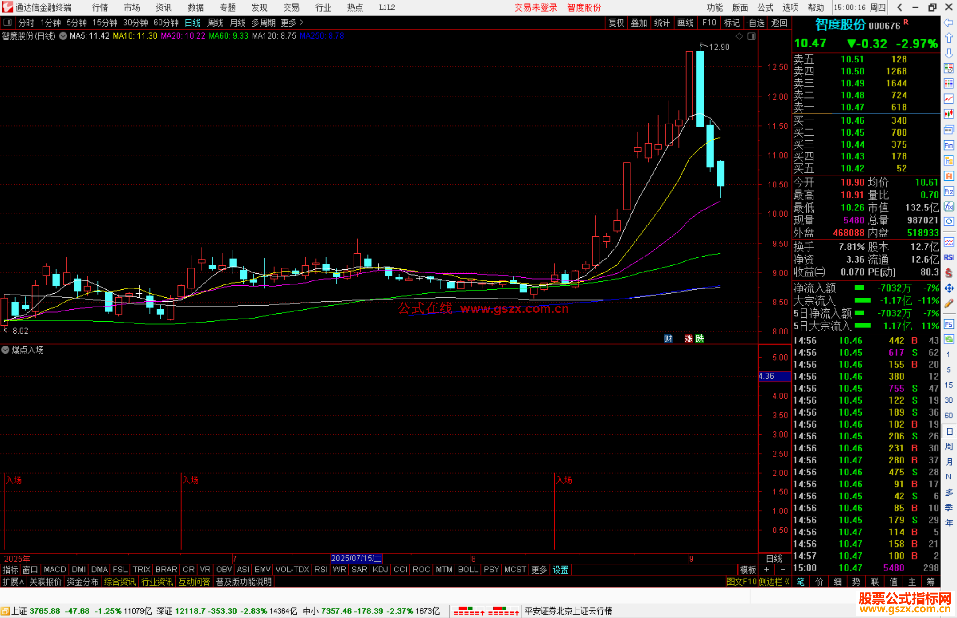Open the 资讯 menu tab
The width and height of the screenshot is (957, 618).
tap(163, 8)
